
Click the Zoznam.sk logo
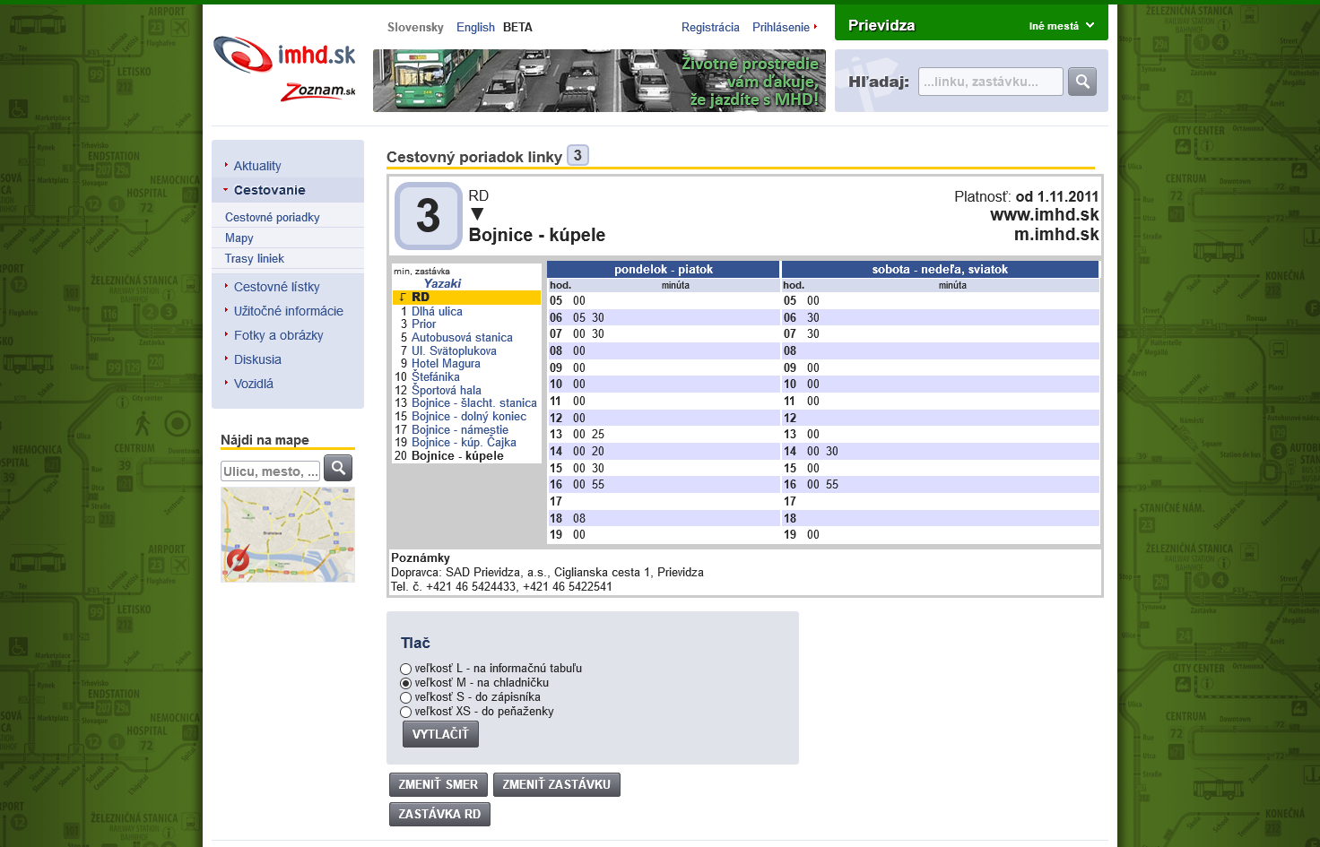click(318, 91)
